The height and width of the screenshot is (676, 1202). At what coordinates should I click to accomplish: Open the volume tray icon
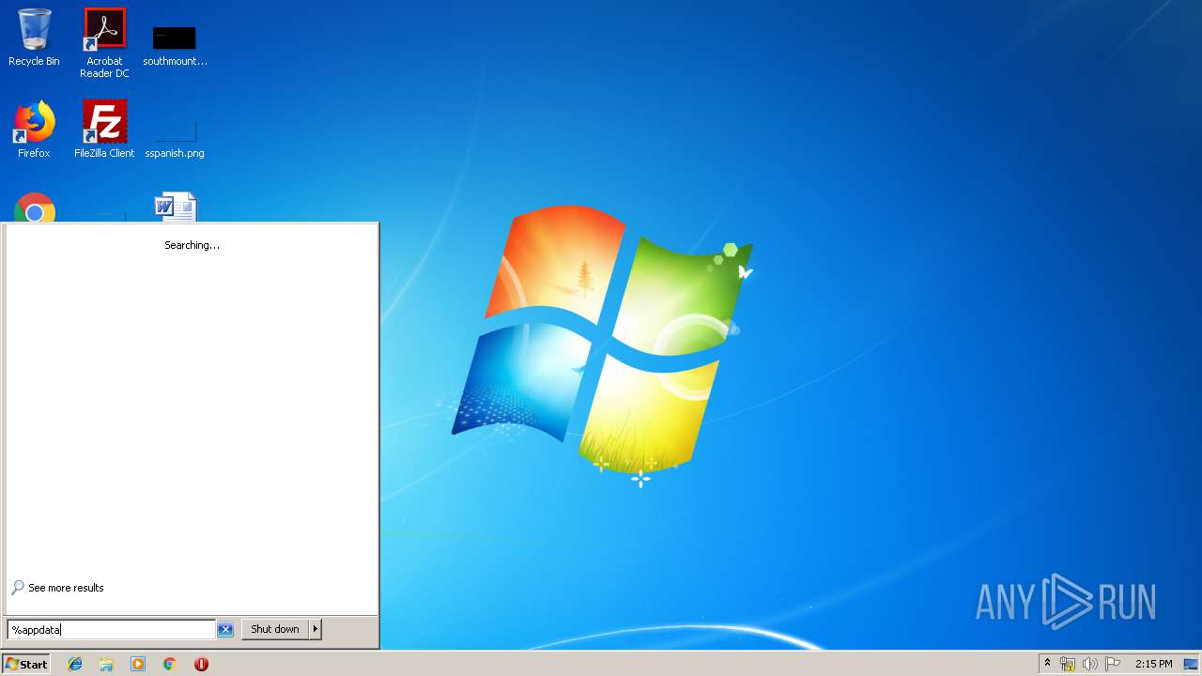tap(1090, 664)
